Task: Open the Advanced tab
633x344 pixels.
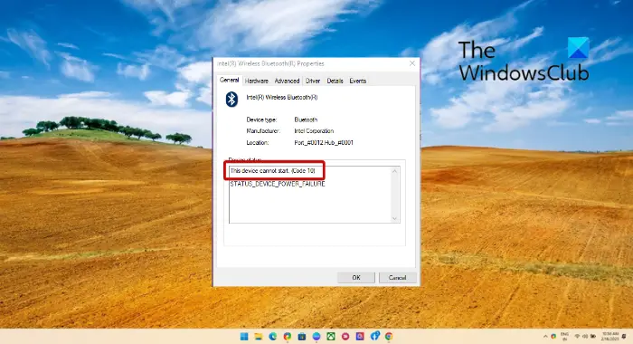Action: 287,81
